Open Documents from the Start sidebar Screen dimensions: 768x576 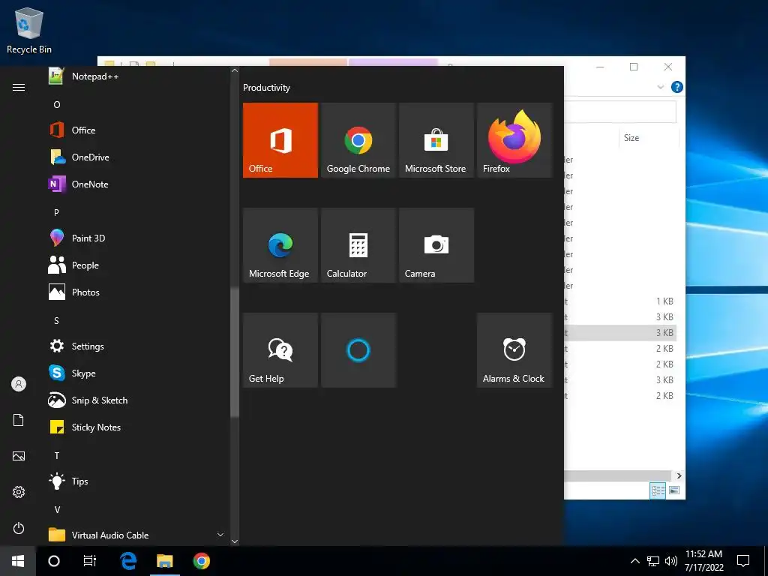pos(19,420)
